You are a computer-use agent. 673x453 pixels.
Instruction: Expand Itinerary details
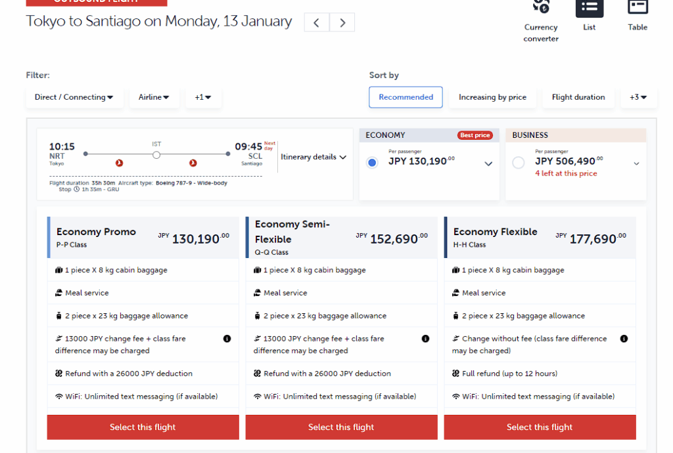pyautogui.click(x=313, y=157)
